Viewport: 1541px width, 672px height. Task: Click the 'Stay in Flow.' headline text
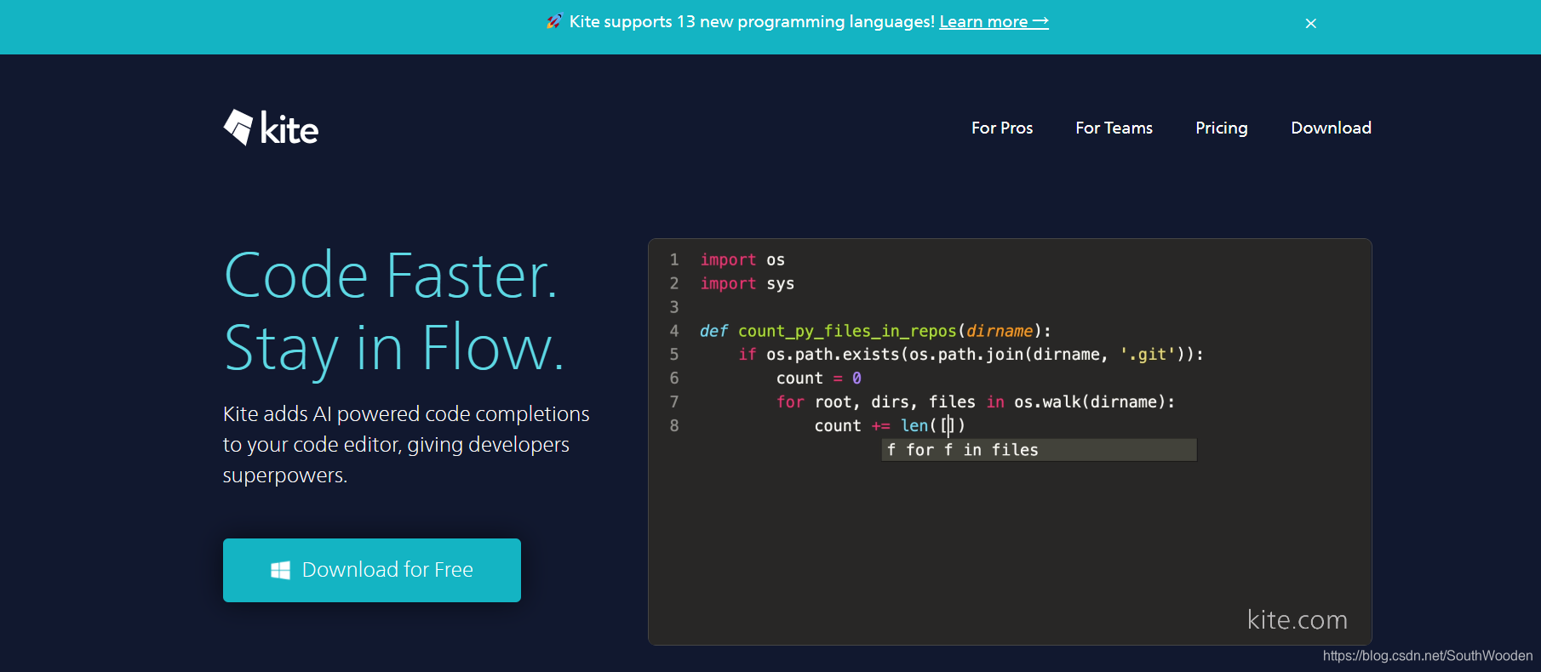394,348
